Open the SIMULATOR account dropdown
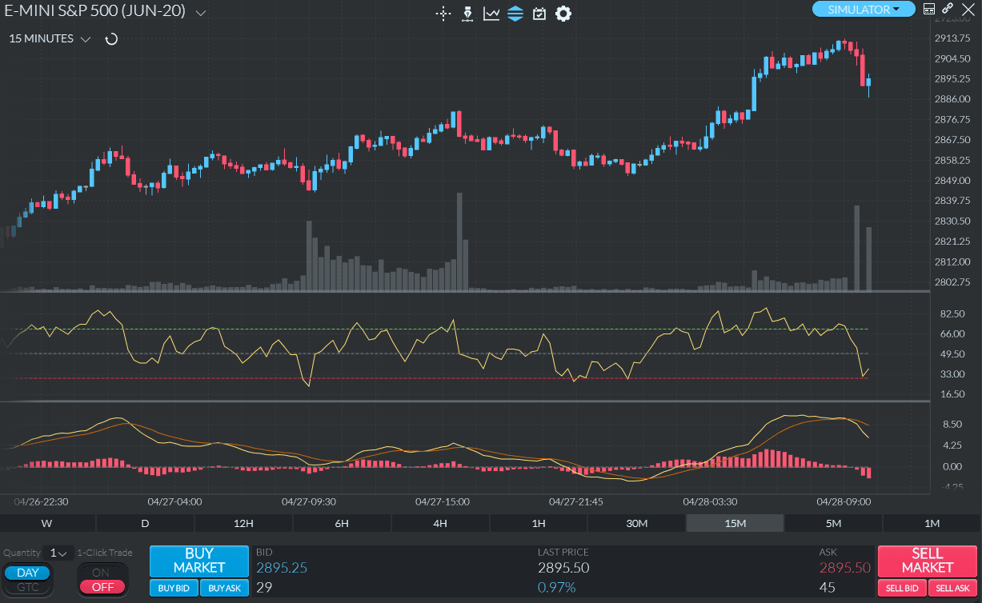Viewport: 982px width, 603px height. point(864,9)
